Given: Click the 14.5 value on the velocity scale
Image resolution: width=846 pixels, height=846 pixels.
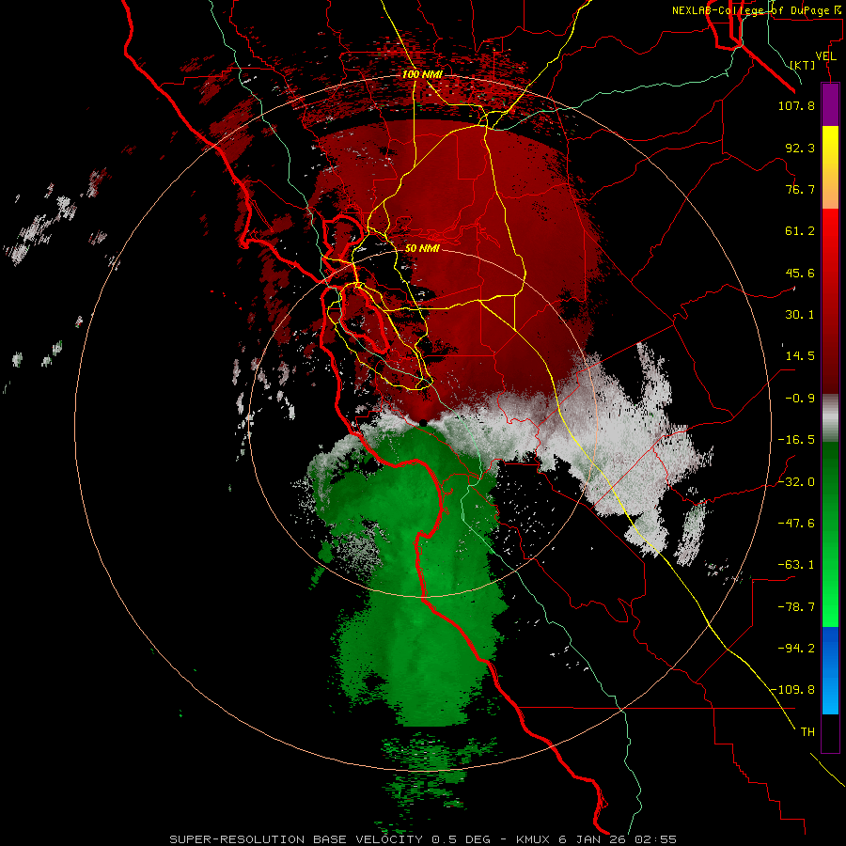Looking at the screenshot, I should coord(800,356).
